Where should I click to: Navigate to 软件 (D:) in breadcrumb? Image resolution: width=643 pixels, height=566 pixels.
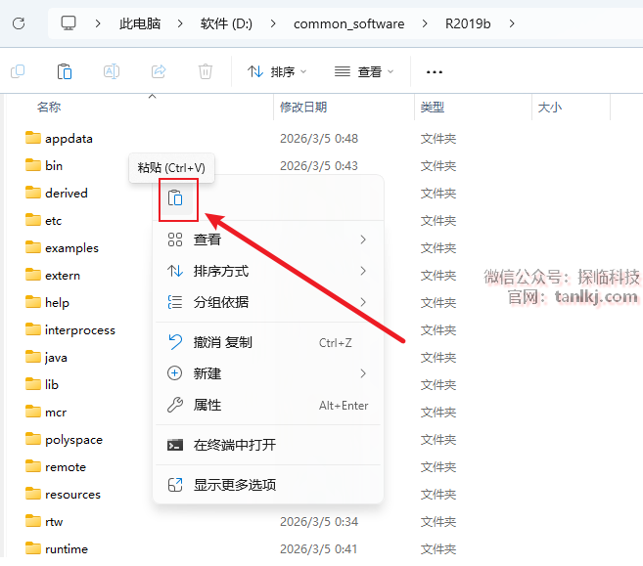(x=226, y=23)
